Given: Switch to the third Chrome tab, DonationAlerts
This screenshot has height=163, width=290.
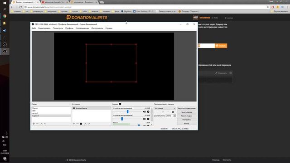Looking at the screenshot, I should coord(84,2).
